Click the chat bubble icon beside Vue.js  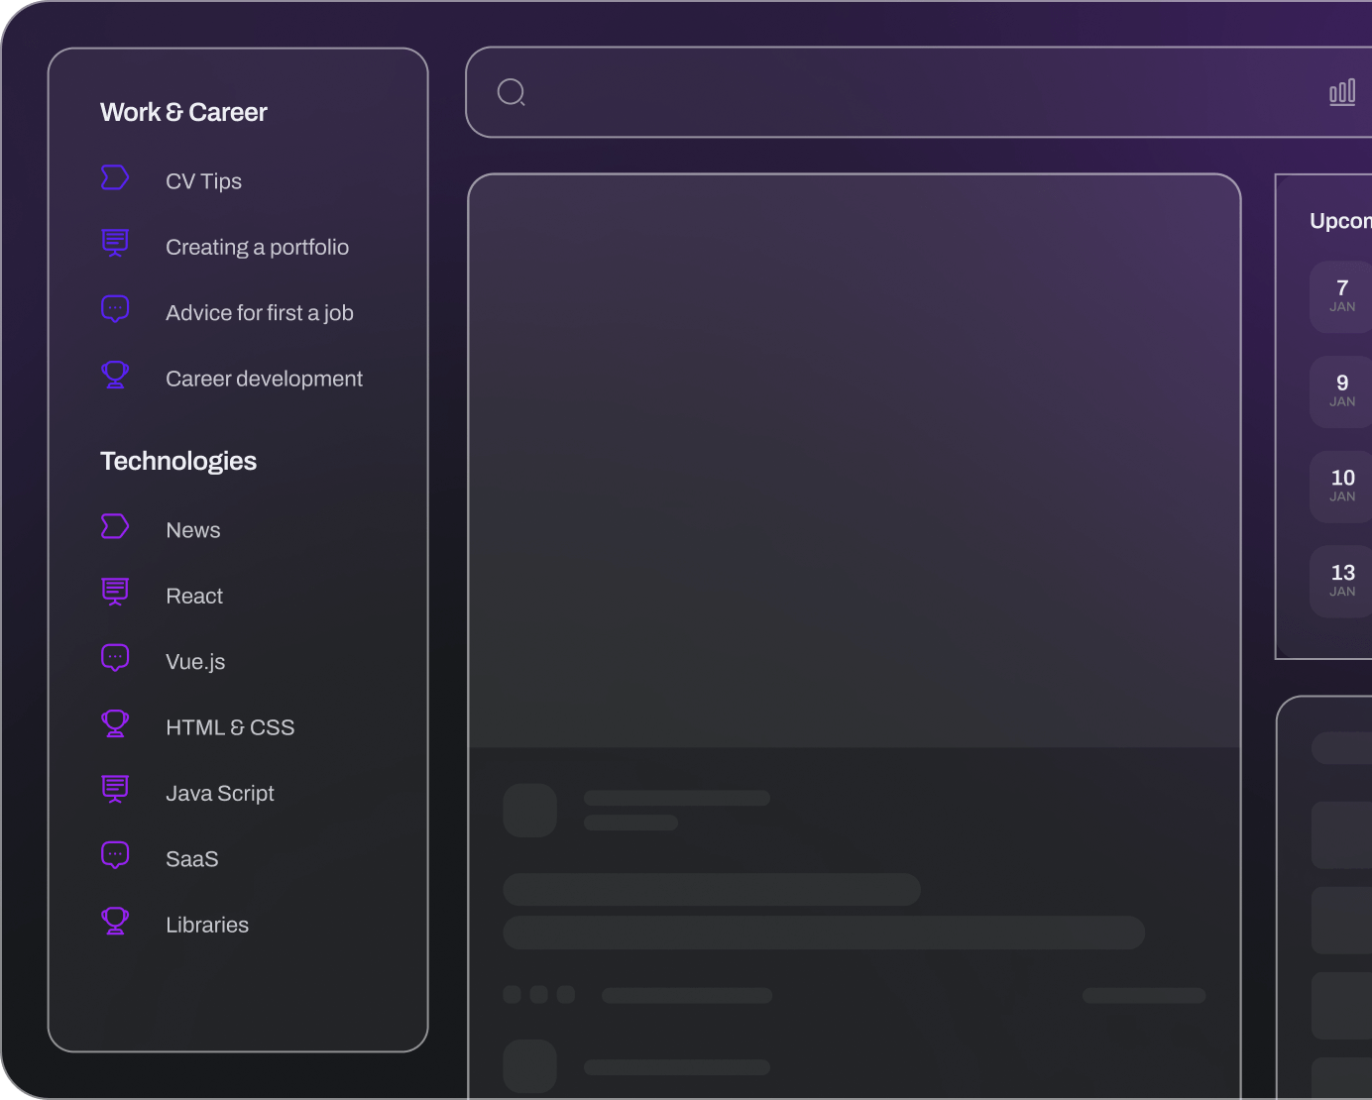pyautogui.click(x=115, y=658)
